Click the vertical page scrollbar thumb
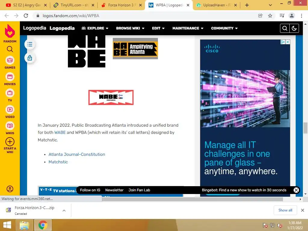Image resolution: width=308 pixels, height=231 pixels. pos(305,128)
